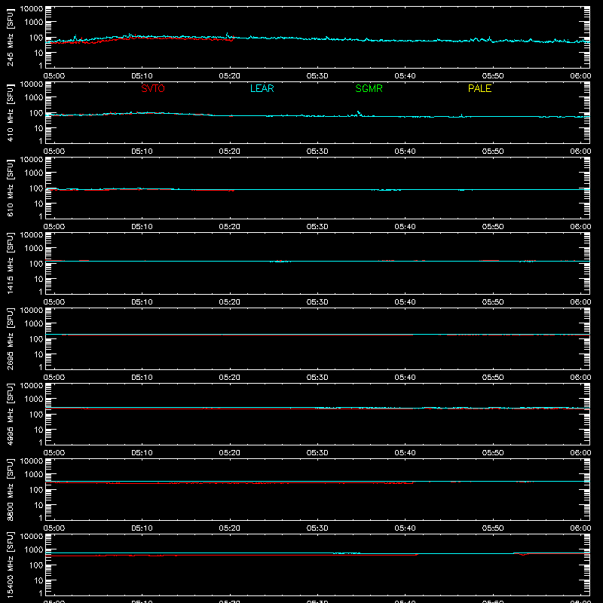
Task: Click the 2695 MHz [SFU] axis title
Action: coord(11,338)
